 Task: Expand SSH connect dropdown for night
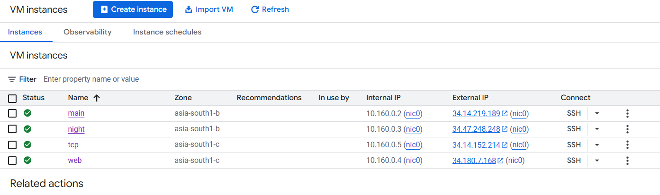(597, 129)
